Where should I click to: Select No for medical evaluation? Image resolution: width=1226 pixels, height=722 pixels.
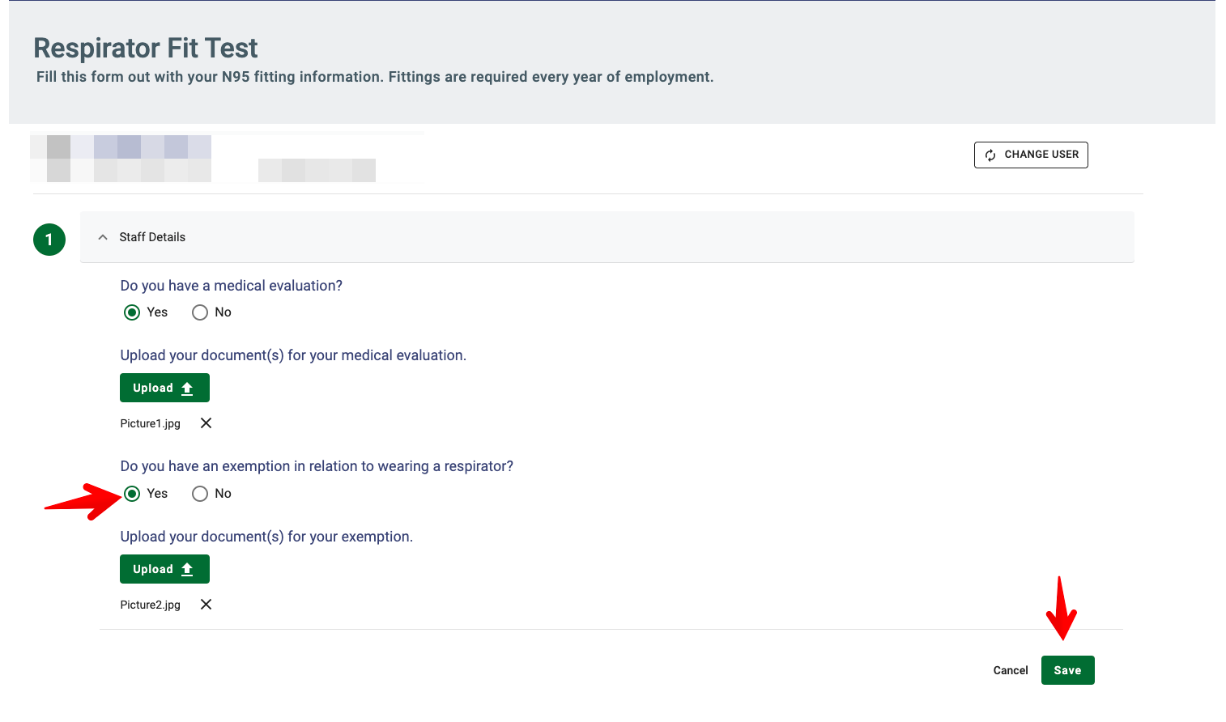pos(200,312)
